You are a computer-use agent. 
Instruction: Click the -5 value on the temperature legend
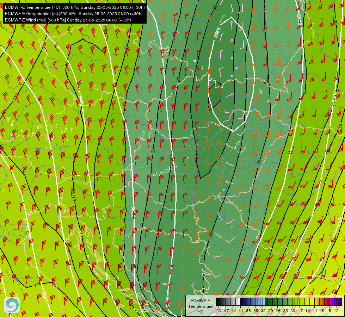pos(329,311)
